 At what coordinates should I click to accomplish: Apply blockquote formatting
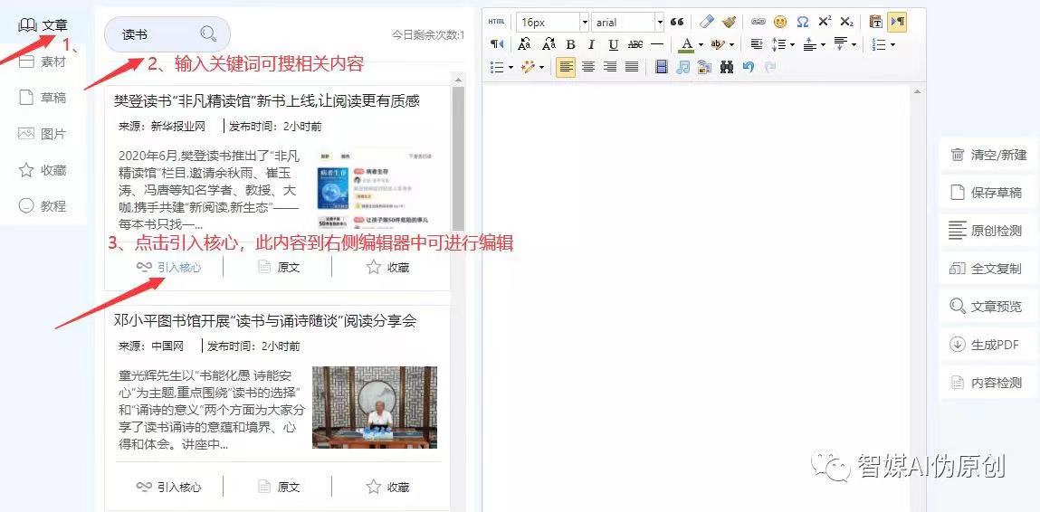point(676,22)
